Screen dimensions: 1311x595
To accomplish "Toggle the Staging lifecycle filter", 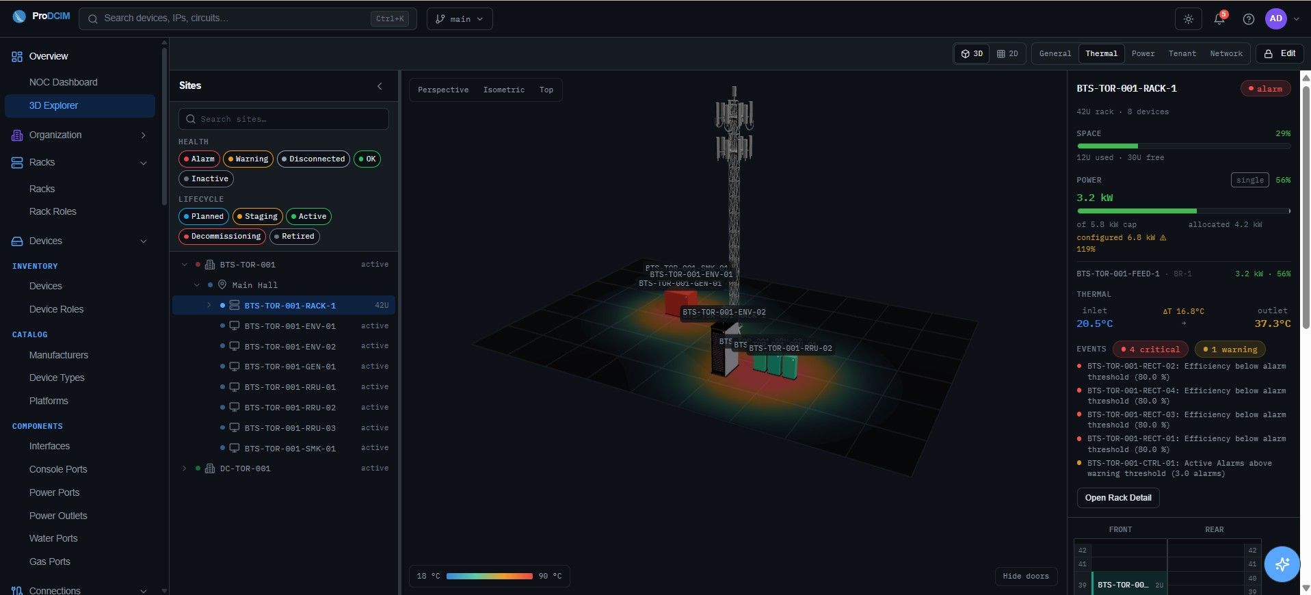I will coord(257,217).
